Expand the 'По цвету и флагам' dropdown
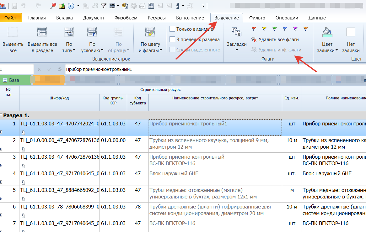Viewport: 366px width, 232px height. 150,47
